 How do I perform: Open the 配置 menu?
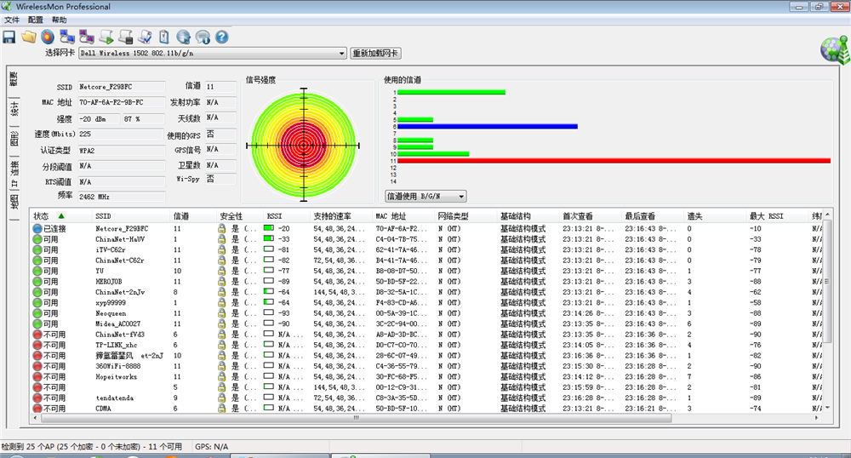point(35,19)
